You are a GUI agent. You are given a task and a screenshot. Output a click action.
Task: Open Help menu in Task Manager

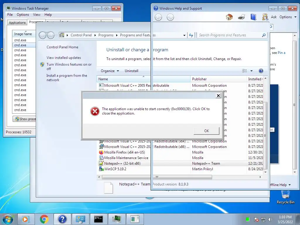tap(48, 15)
